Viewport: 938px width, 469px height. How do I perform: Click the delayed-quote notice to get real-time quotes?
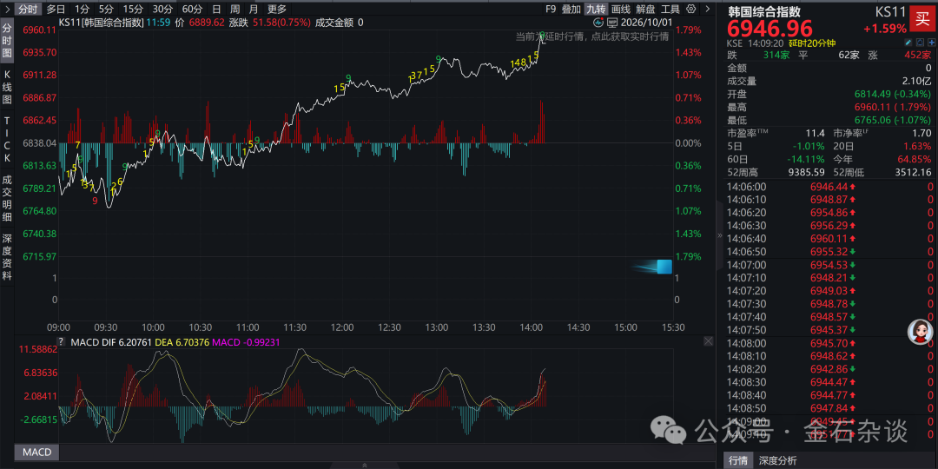[x=592, y=36]
